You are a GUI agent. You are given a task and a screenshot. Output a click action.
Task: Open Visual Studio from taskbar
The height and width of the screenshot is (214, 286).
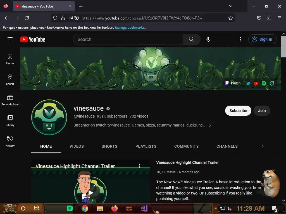[x=144, y=208]
